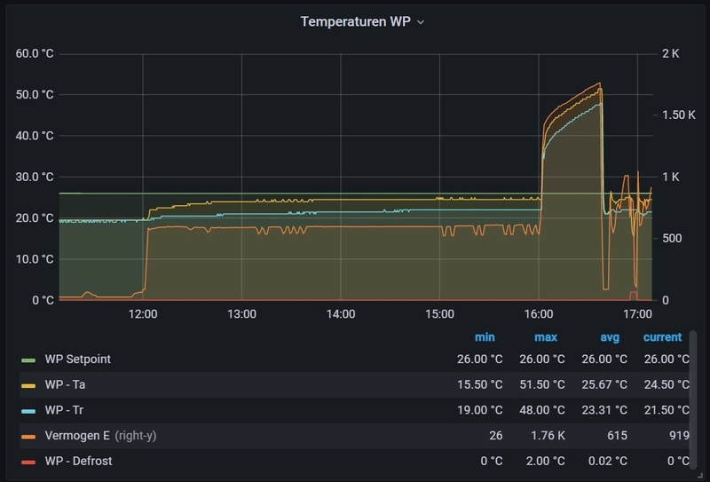
Task: Toggle the WP Setpoint series in legend
Action: [x=78, y=360]
